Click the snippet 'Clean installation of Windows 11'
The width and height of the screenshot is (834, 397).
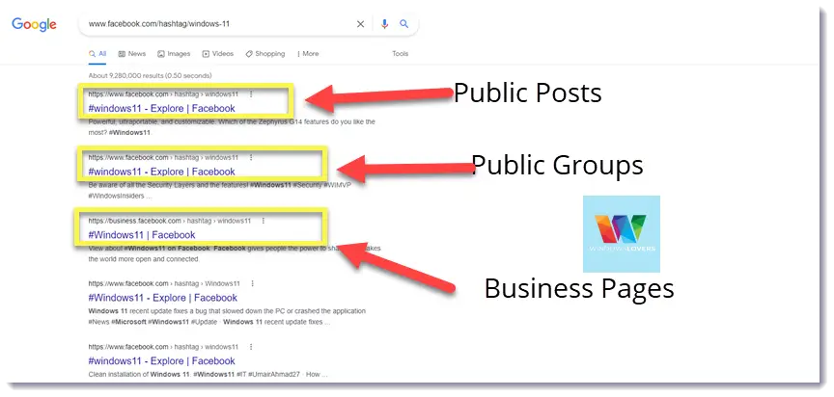click(x=208, y=374)
